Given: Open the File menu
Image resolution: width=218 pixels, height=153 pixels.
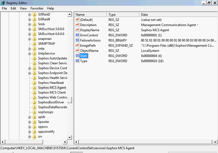Looking at the screenshot, I should 4,8.
